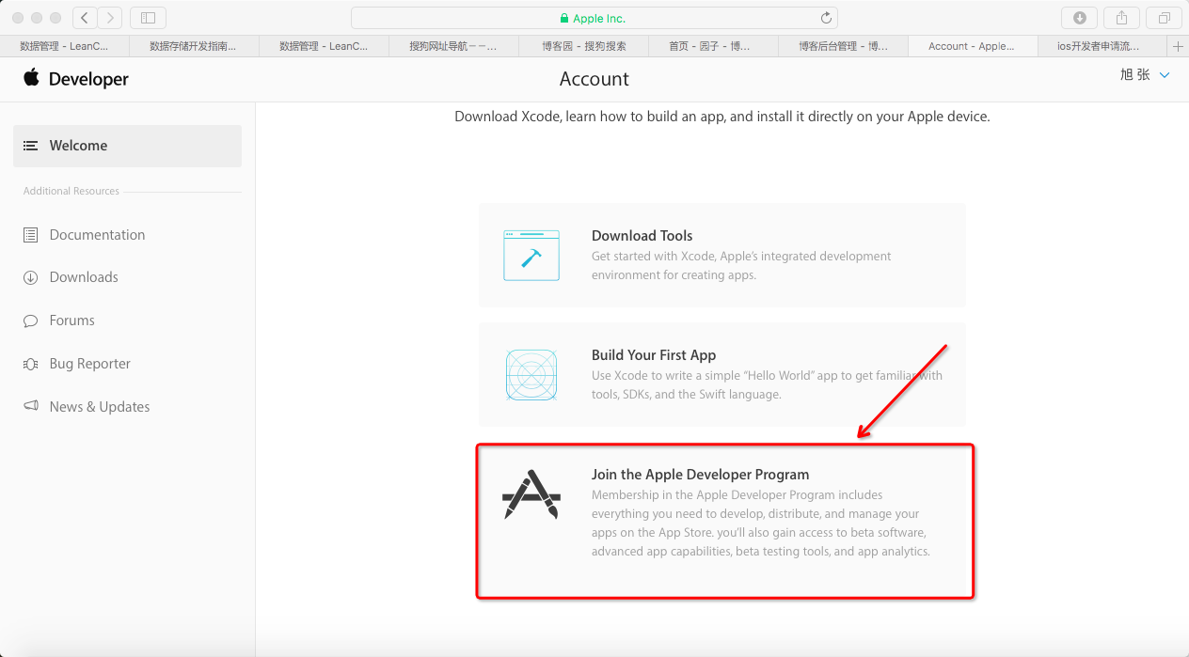Go to Forums in the sidebar
1189x657 pixels.
click(72, 321)
